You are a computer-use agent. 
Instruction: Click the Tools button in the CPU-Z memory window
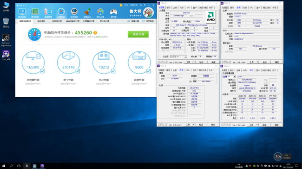188,125
